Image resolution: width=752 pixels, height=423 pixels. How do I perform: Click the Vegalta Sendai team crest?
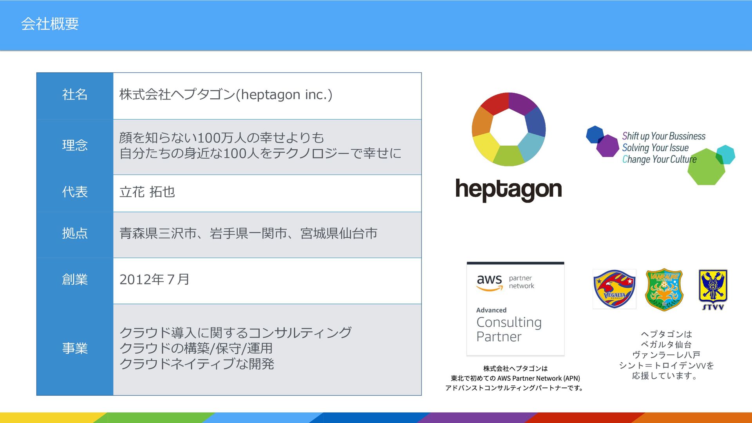coord(614,289)
